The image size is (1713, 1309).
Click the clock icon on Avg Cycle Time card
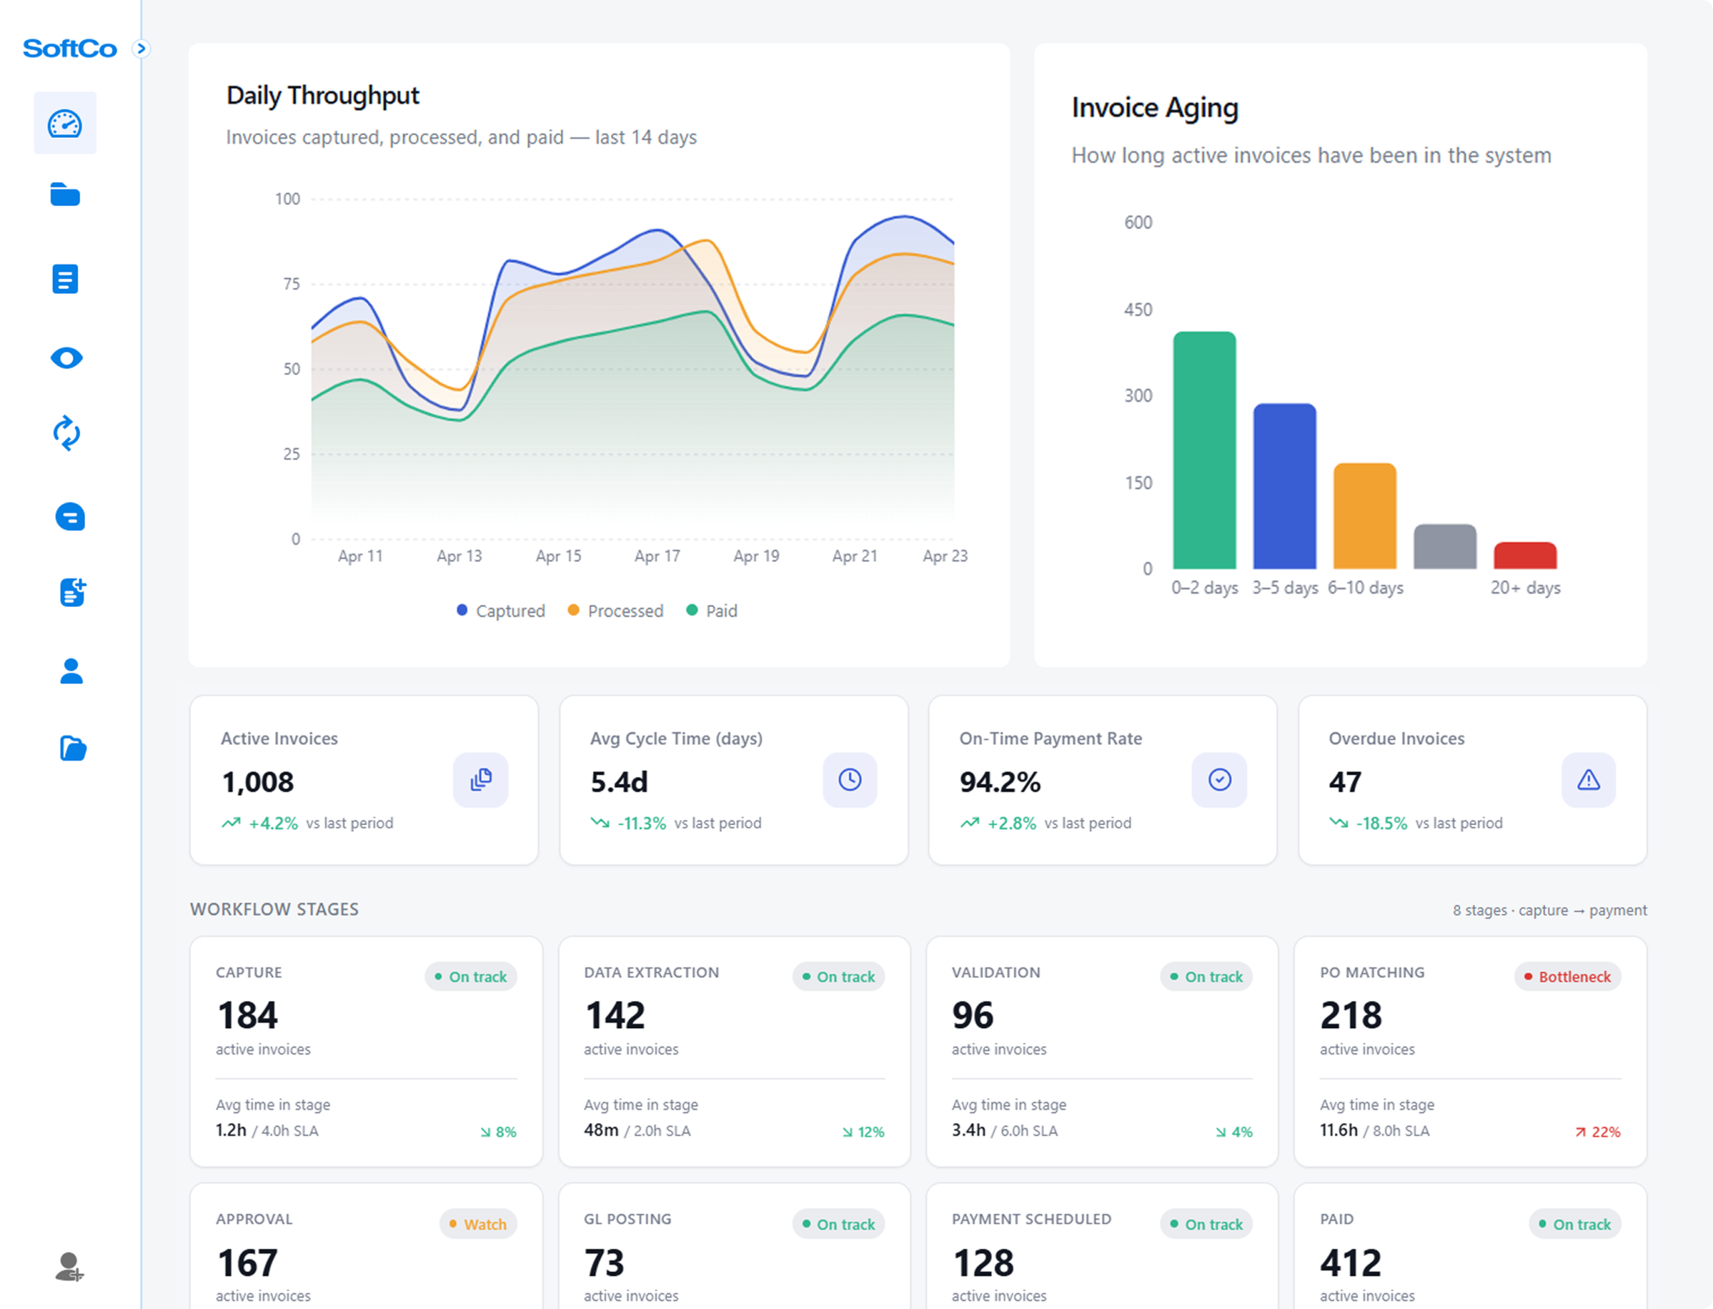[850, 778]
